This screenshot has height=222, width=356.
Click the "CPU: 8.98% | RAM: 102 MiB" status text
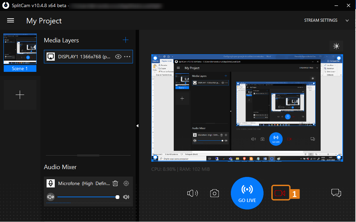tap(181, 169)
